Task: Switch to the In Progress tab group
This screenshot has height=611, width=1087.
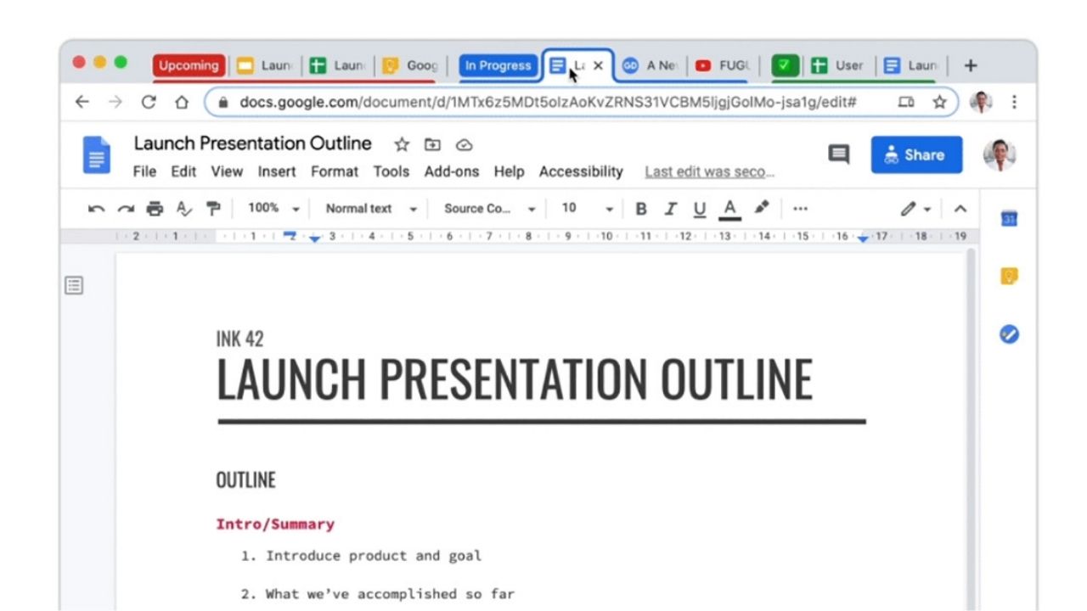Action: [x=498, y=64]
